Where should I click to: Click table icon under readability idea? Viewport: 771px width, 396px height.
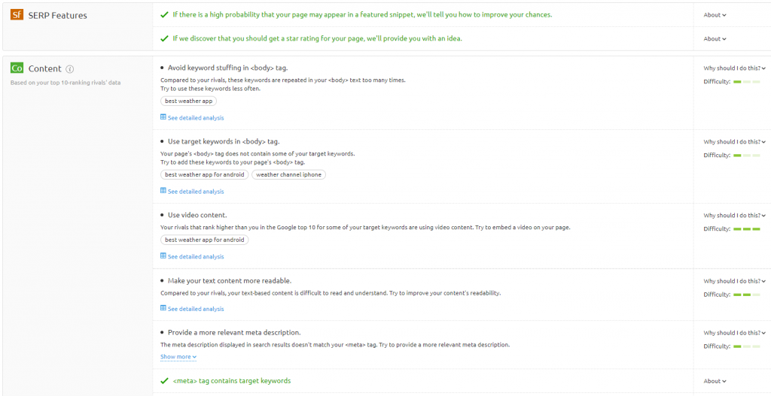pyautogui.click(x=163, y=309)
